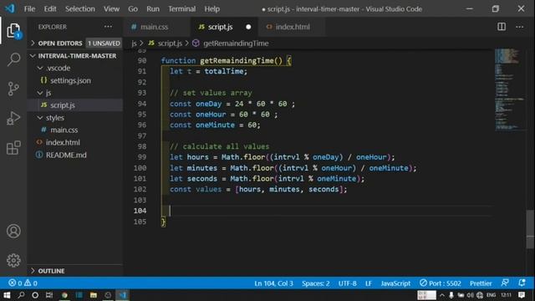535x301 pixels.
Task: Click Ln 104, Col 3 in status bar
Action: 273,283
